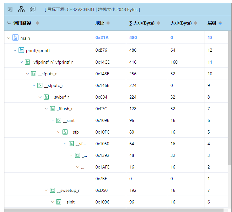The image size is (232, 212).
Task: Click the 160 size value
Action: coord(174,62)
